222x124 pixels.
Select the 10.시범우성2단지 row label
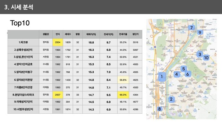tap(23, 109)
